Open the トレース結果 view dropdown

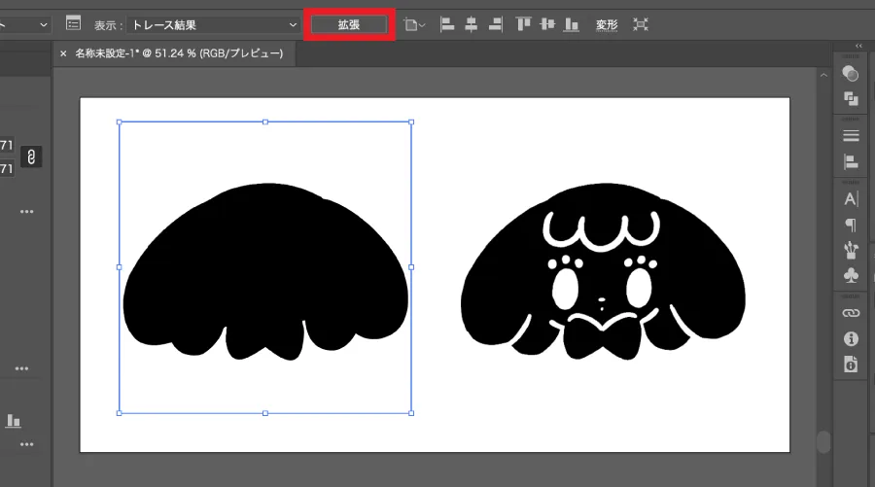[x=214, y=25]
